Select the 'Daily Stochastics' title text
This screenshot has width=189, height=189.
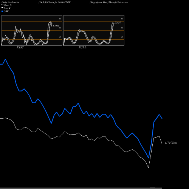(x=10, y=2)
